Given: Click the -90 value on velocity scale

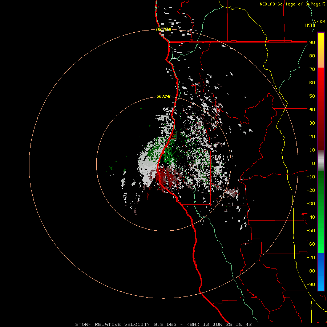Looking at the screenshot, I should coord(311,284).
